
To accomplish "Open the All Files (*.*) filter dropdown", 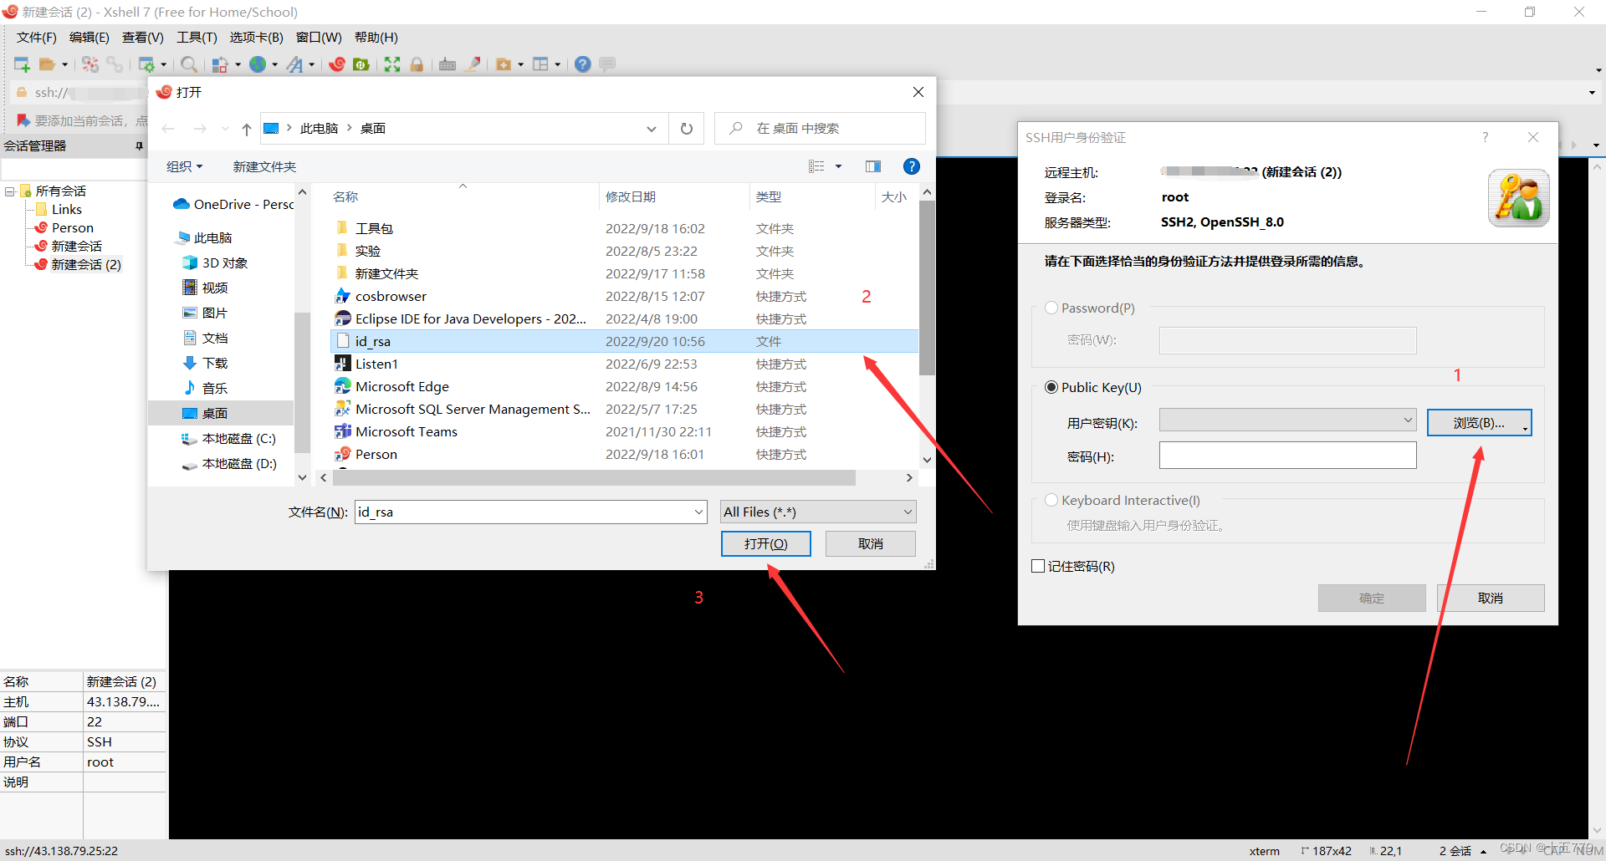I will tap(818, 512).
